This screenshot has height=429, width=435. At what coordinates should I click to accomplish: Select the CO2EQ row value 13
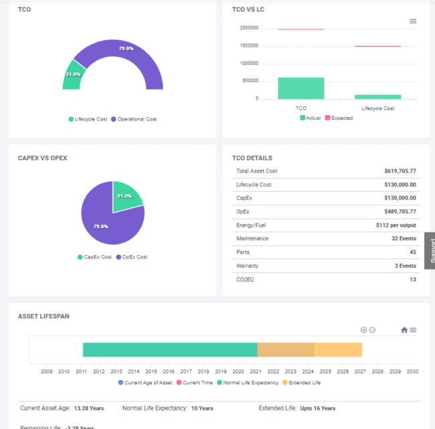tap(413, 280)
